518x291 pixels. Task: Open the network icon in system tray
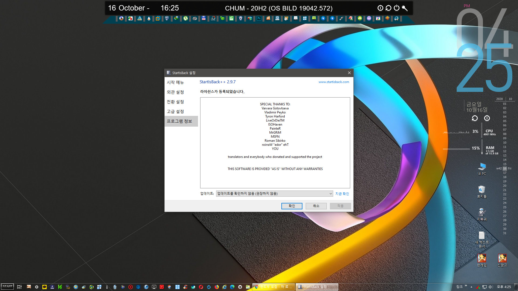[x=485, y=287]
